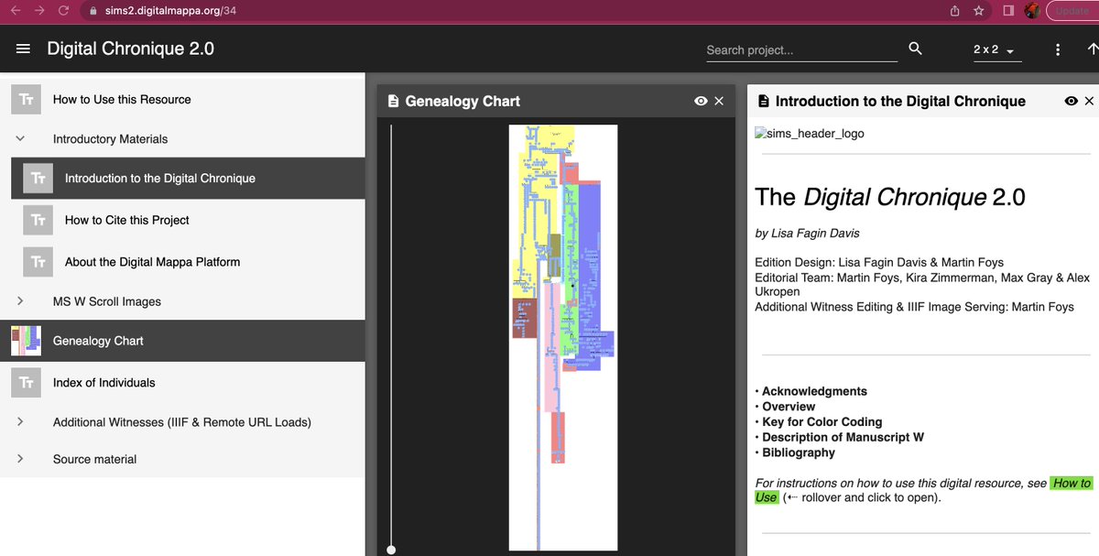Close the Introduction to the Digital Chronique panel

(x=1089, y=101)
